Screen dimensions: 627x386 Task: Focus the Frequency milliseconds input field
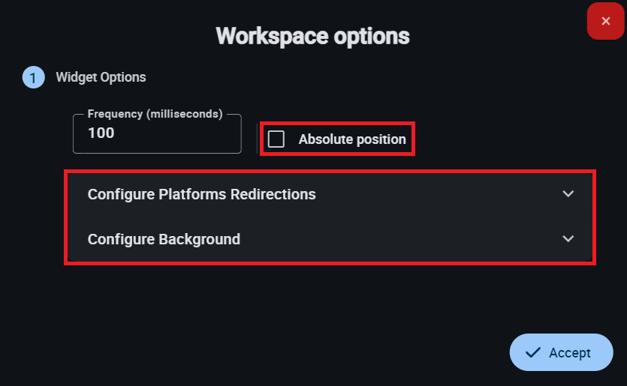157,134
